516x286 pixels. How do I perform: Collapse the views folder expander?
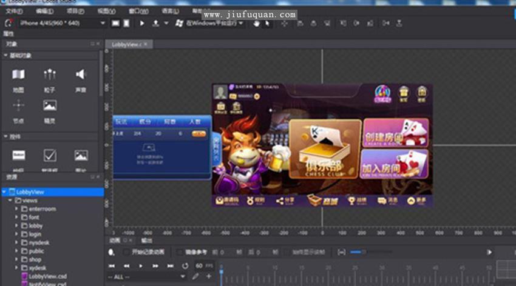[10, 201]
